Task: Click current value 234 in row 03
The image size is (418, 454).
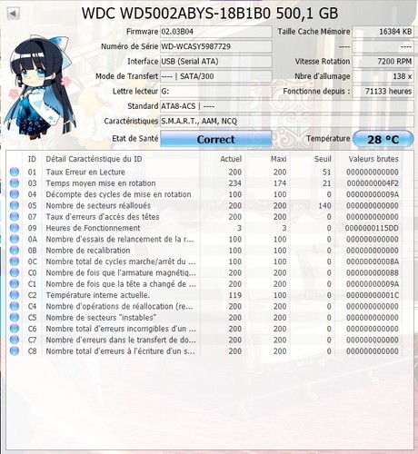Action: [x=235, y=183]
